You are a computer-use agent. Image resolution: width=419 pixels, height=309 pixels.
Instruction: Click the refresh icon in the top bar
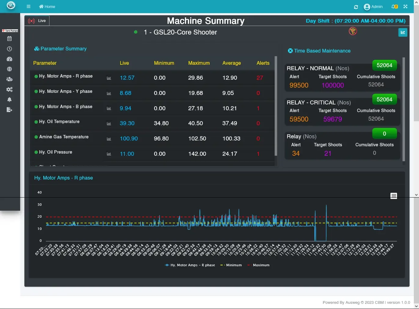click(x=356, y=7)
